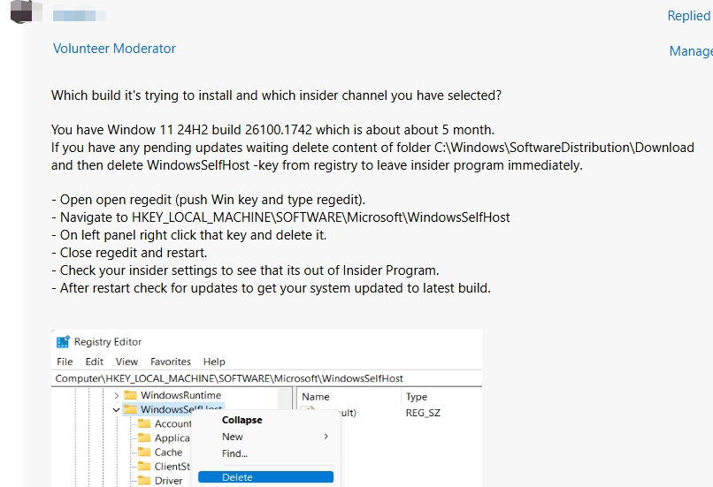This screenshot has width=713, height=487.
Task: Open the File menu in Registry Editor
Action: [x=65, y=361]
